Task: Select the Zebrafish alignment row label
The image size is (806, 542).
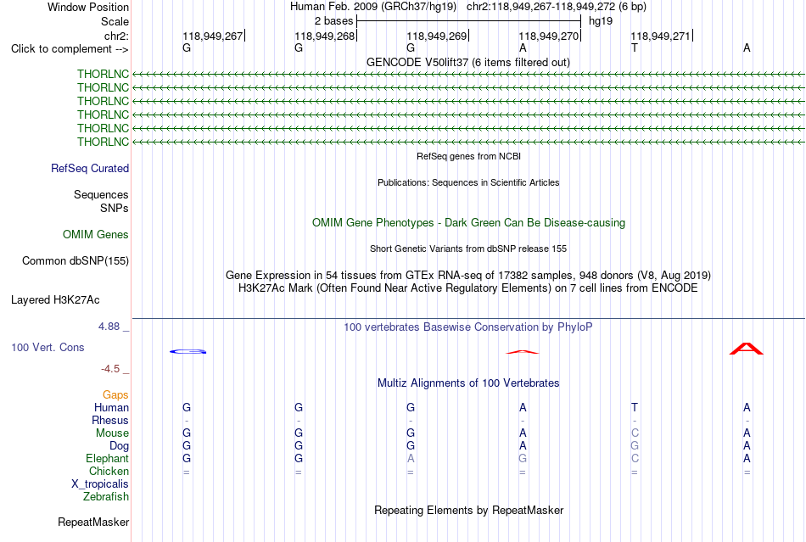Action: (x=106, y=497)
